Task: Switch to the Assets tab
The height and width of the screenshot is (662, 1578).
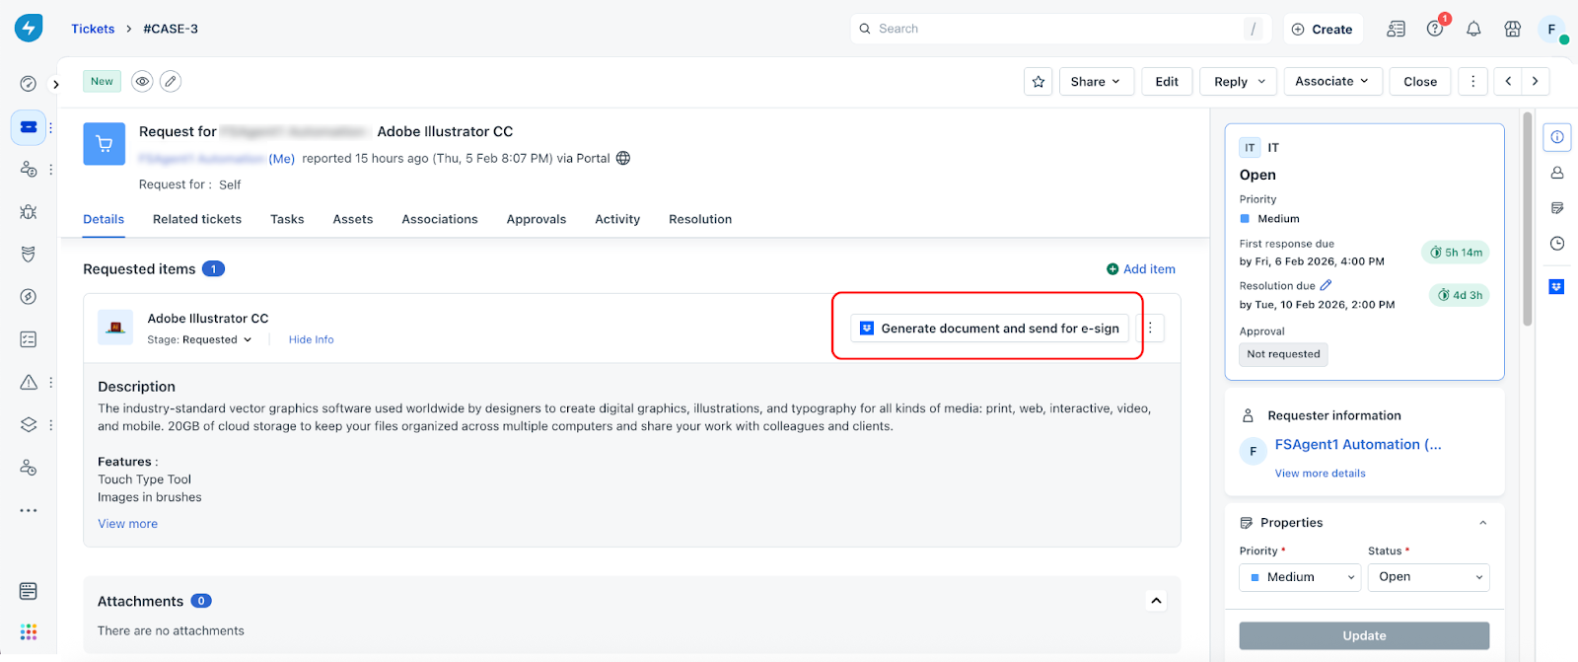Action: coord(353,219)
